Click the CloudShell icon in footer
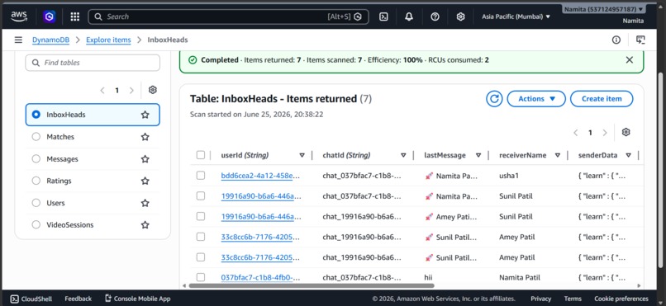Image resolution: width=666 pixels, height=306 pixels. click(x=14, y=299)
